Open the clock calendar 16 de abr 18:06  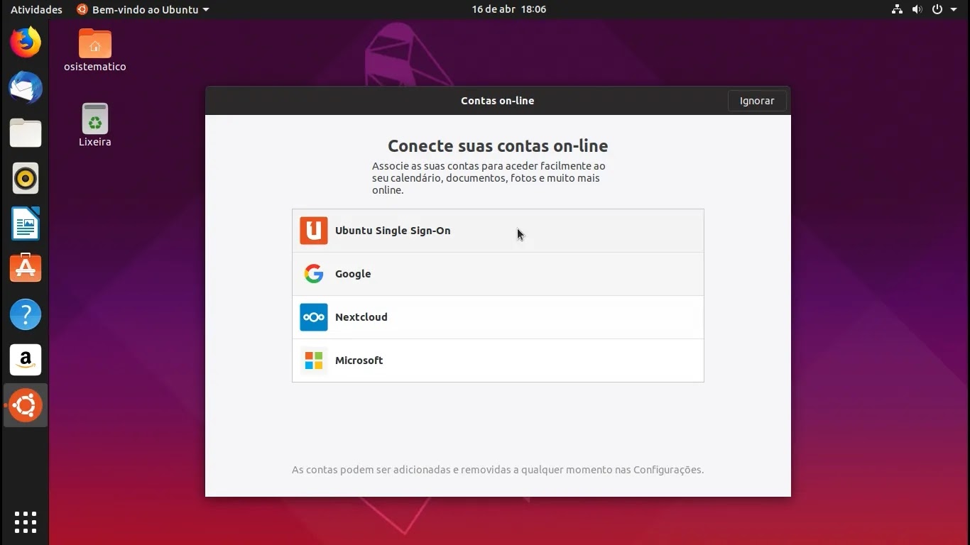509,9
